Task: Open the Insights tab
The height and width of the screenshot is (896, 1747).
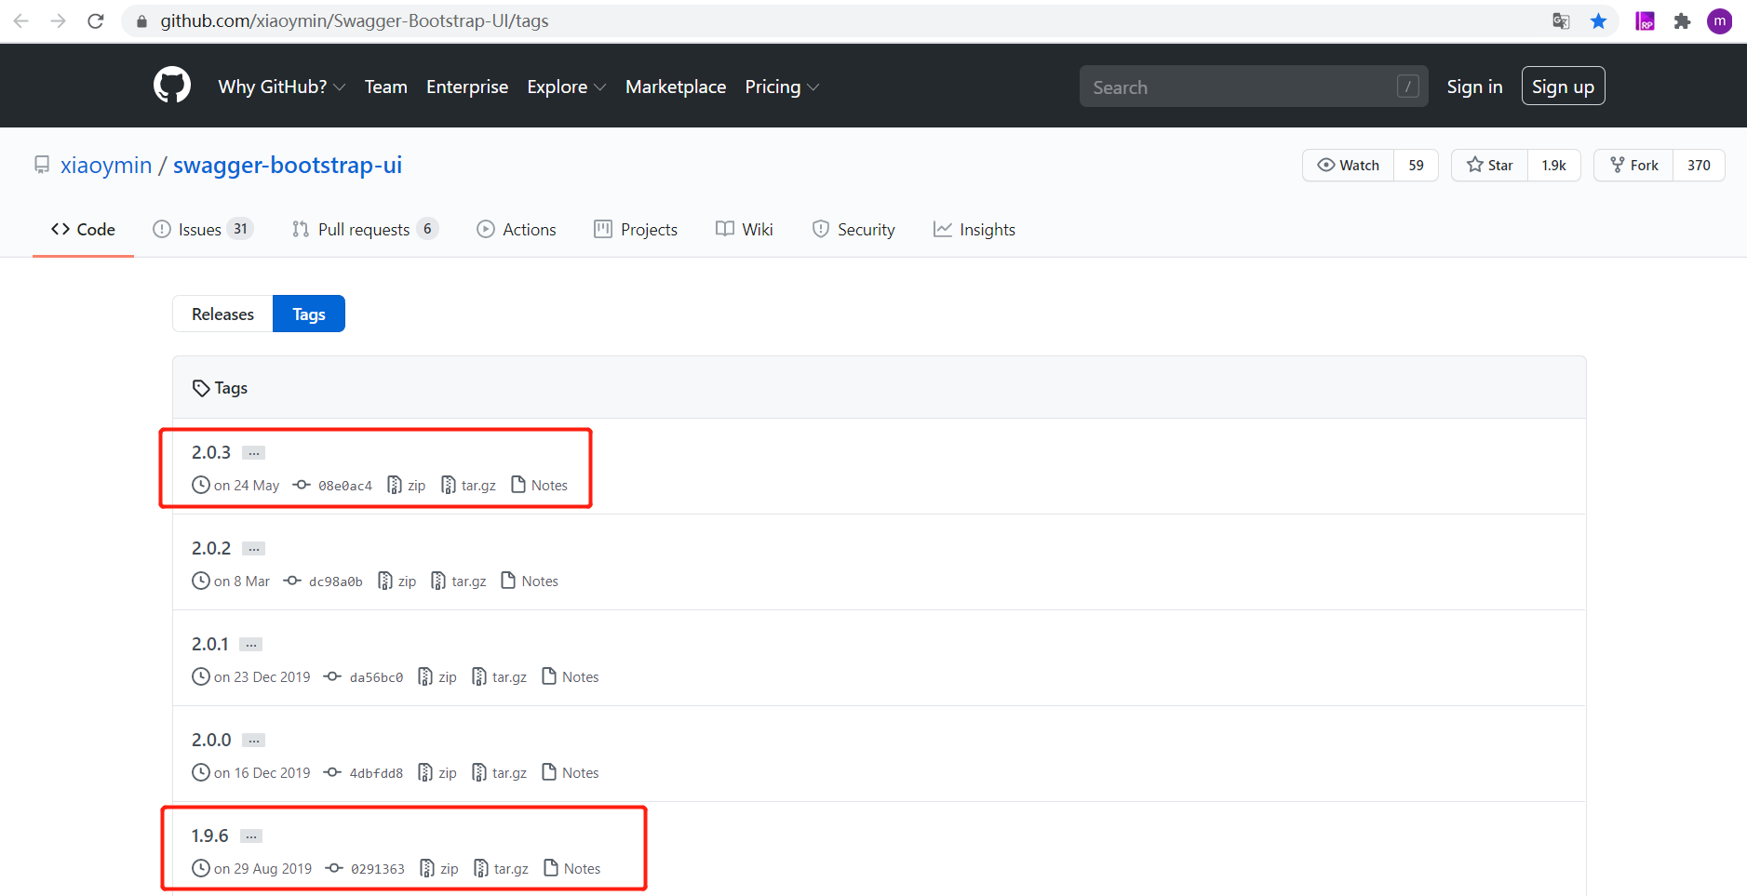Action: [974, 229]
